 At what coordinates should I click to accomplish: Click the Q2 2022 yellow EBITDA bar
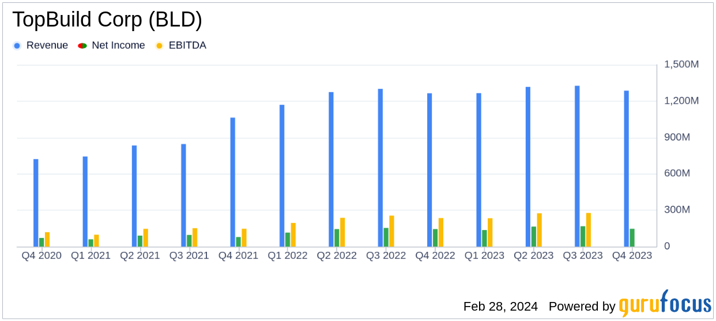point(342,232)
